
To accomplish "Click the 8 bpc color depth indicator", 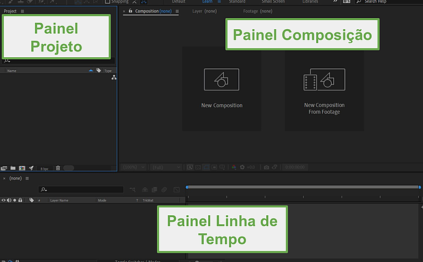I will point(44,169).
